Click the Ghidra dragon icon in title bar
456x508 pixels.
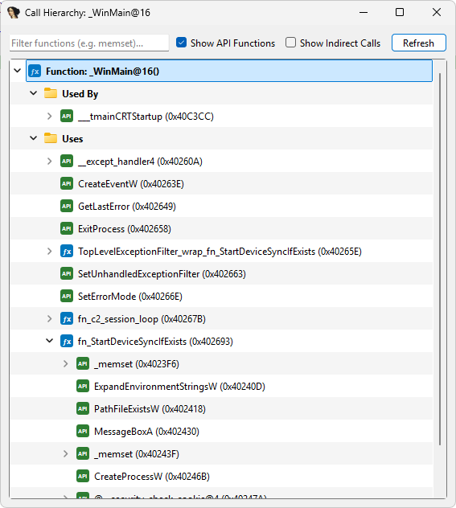14,13
